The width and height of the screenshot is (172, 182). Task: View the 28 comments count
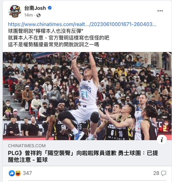[156, 173]
